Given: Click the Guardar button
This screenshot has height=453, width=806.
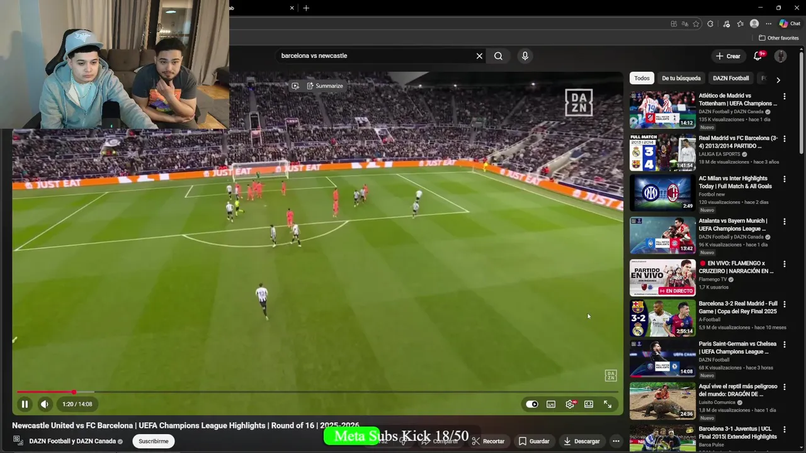Looking at the screenshot, I should 534,441.
